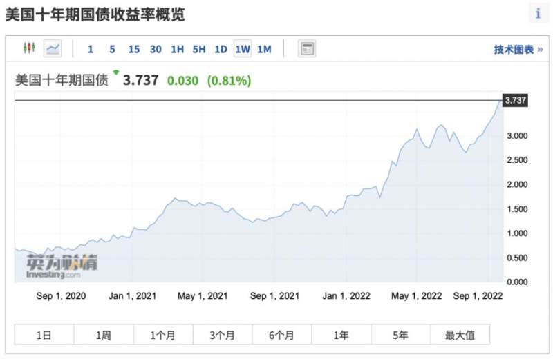
Task: Switch interval to 1D daily
Action: (221, 49)
